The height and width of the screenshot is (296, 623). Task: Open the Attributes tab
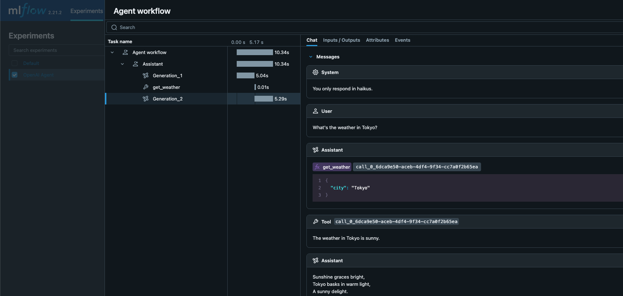[377, 40]
